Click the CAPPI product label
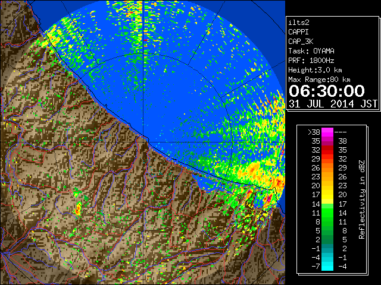The width and height of the screenshot is (381, 285). (x=298, y=32)
